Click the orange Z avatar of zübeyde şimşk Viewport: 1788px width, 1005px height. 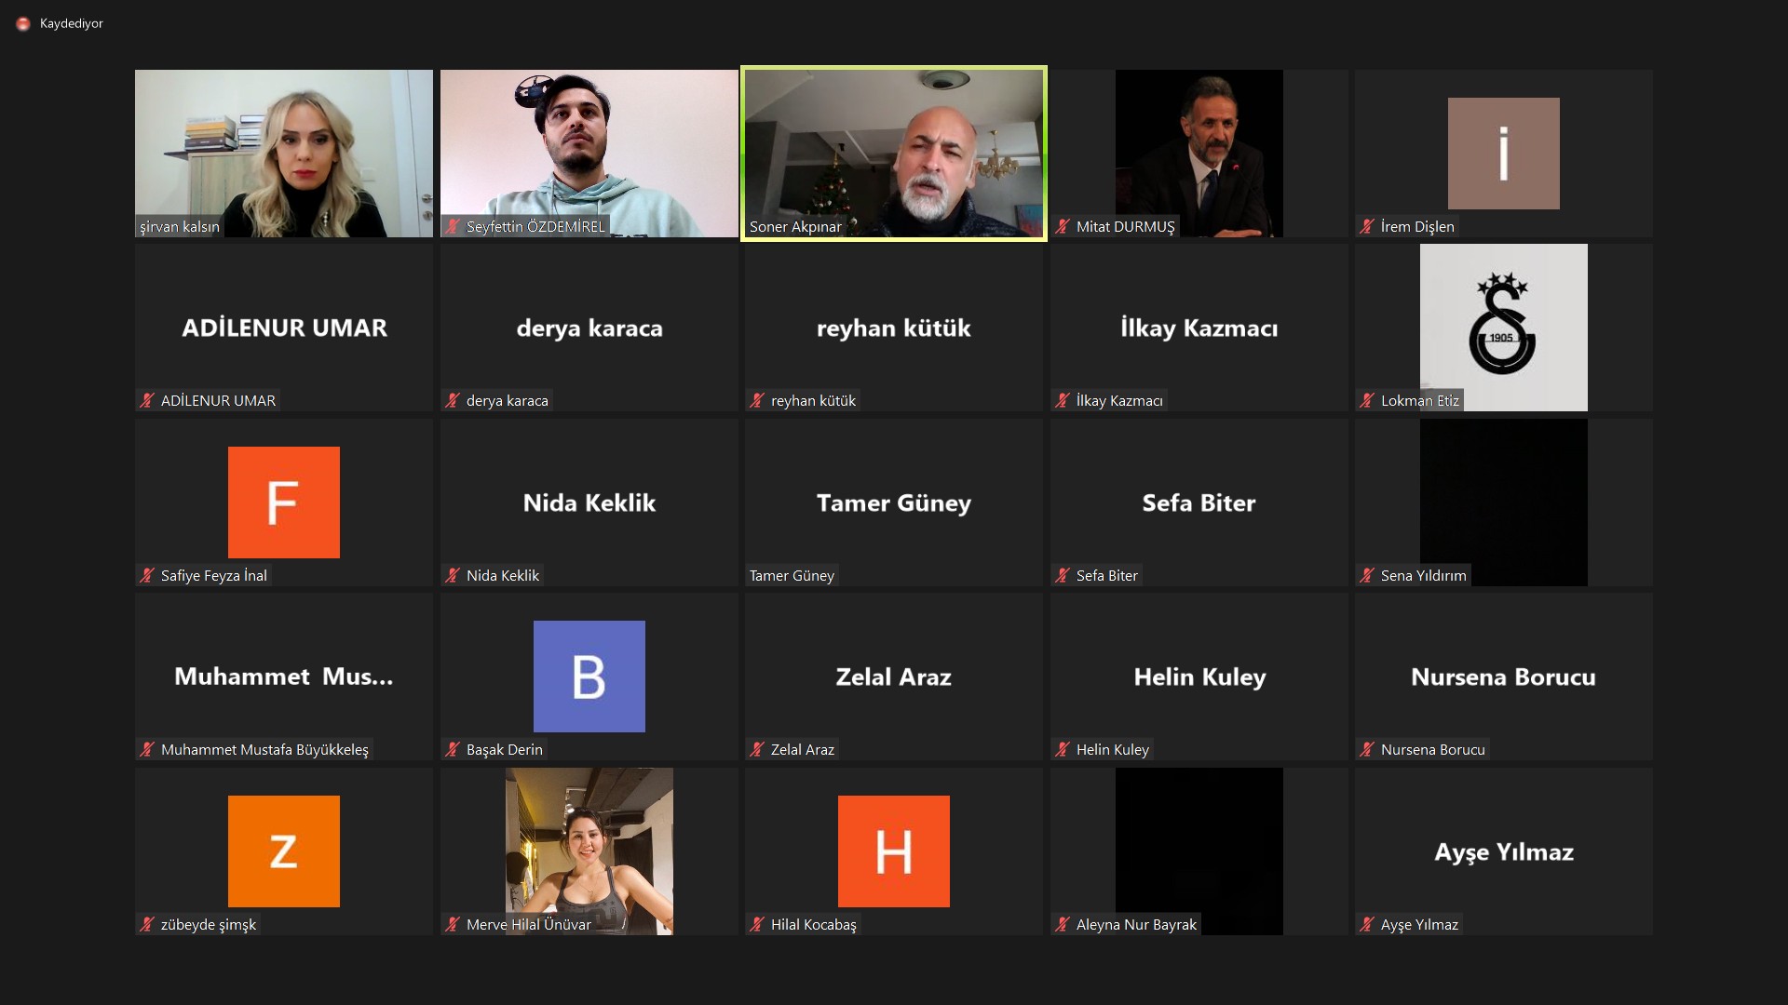[284, 851]
